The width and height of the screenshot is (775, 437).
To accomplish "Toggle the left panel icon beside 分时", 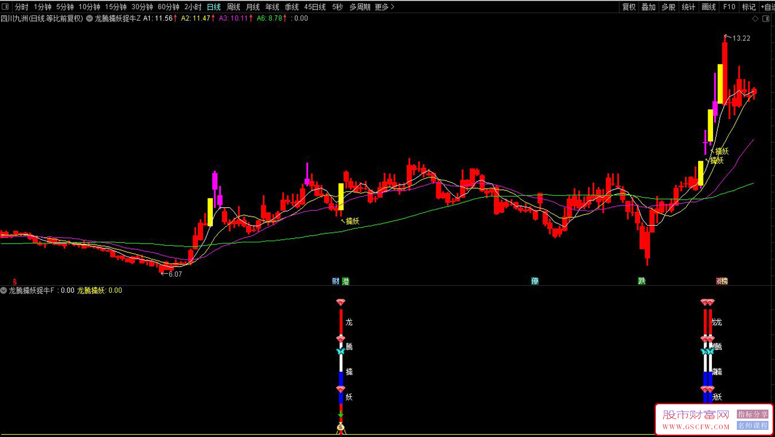I will (7, 7).
